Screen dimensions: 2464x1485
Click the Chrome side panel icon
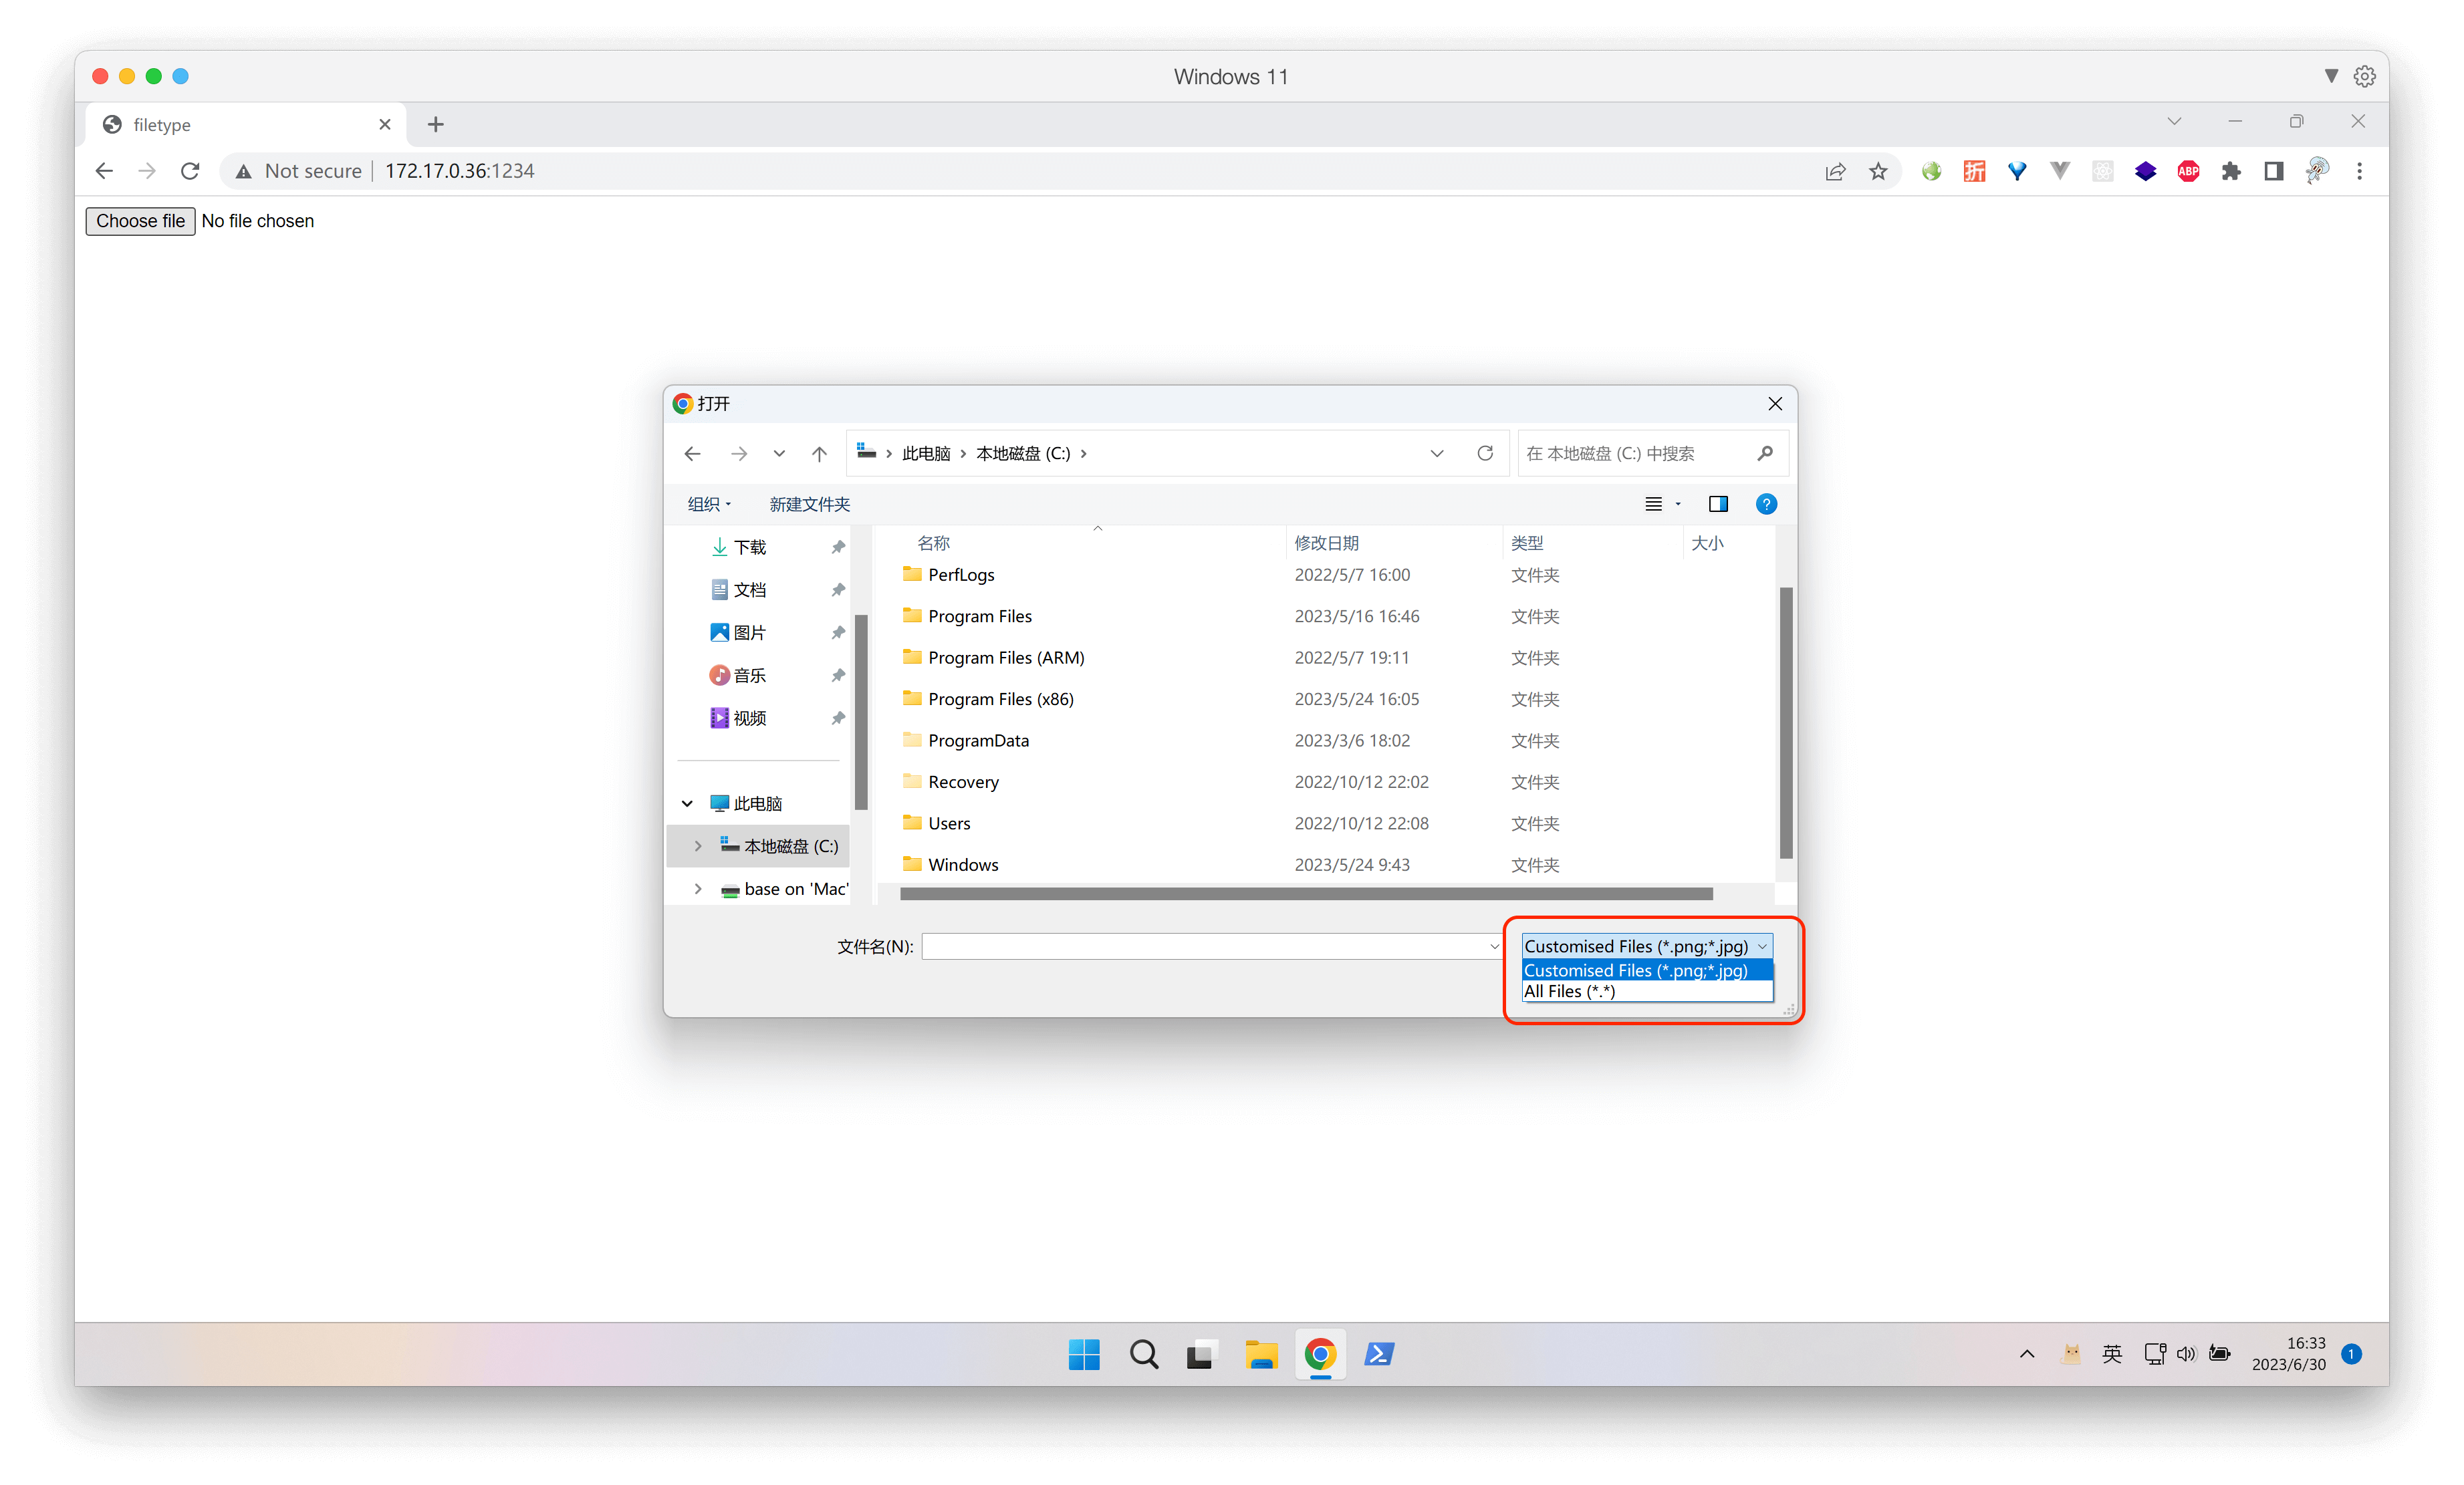(2274, 171)
